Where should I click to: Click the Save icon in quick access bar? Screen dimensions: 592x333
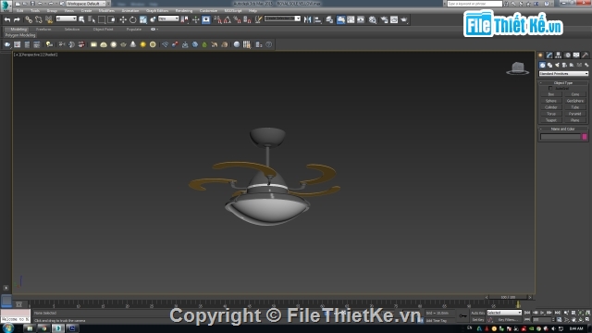[x=32, y=4]
